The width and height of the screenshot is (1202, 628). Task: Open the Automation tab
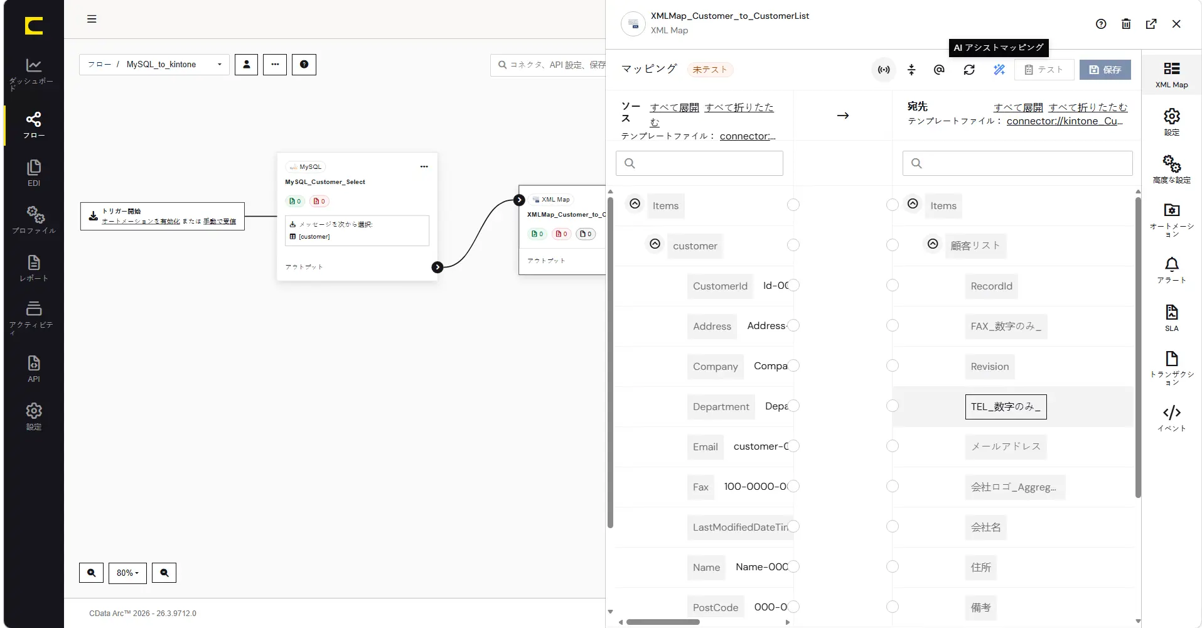click(1171, 220)
